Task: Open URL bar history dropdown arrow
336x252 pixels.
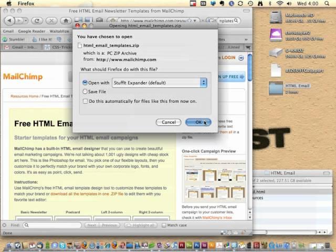Action: 195,20
